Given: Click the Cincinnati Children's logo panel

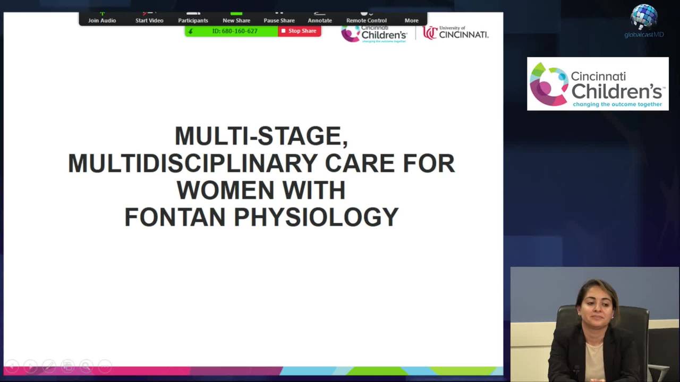Looking at the screenshot, I should [x=598, y=84].
